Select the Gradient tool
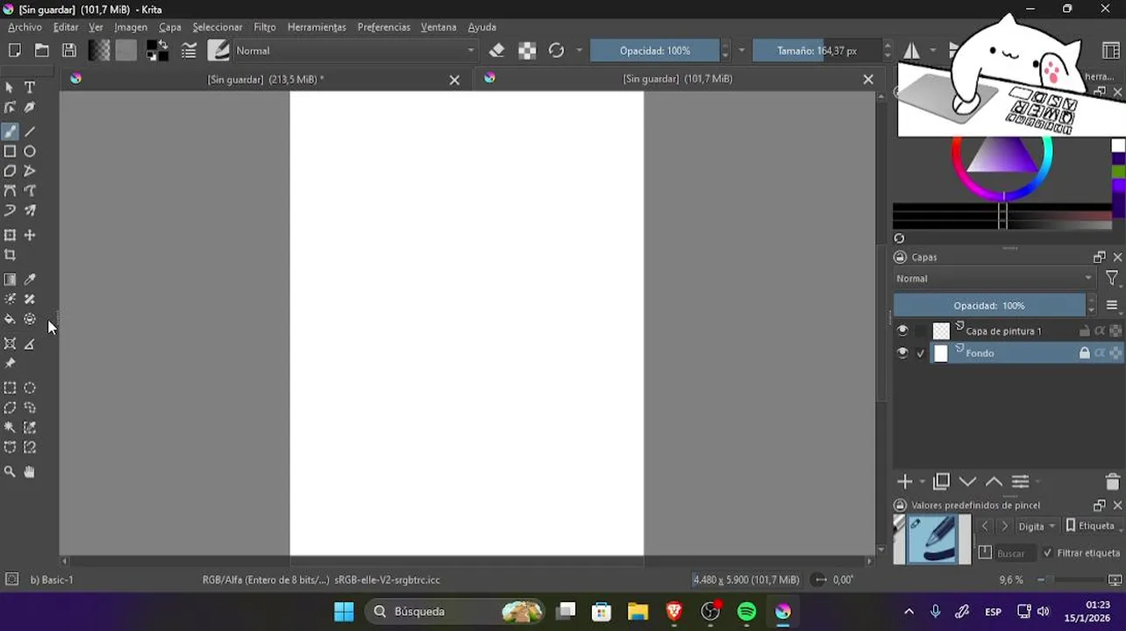This screenshot has width=1126, height=631. 10,280
